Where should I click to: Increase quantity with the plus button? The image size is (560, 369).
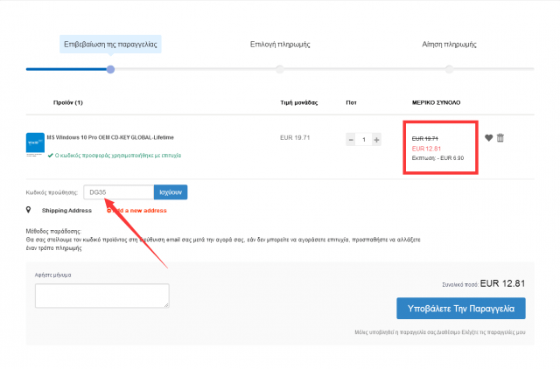(376, 140)
